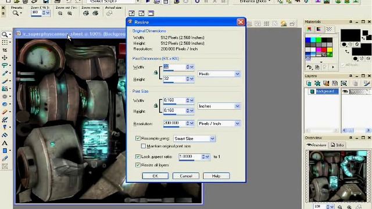Click the pixel dimensions lock icon
Viewport: 372px width, 209px height.
(x=156, y=72)
